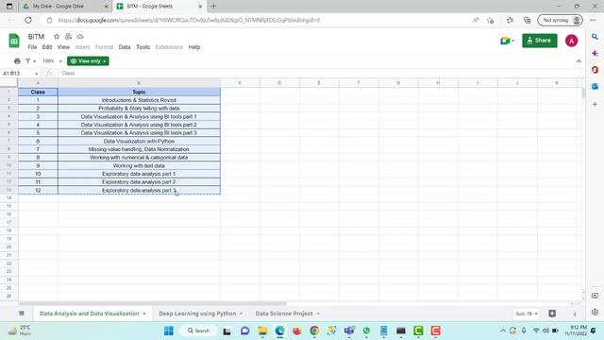
Task: Open the Deep Learning using Python tab arrow
Action: pos(241,314)
